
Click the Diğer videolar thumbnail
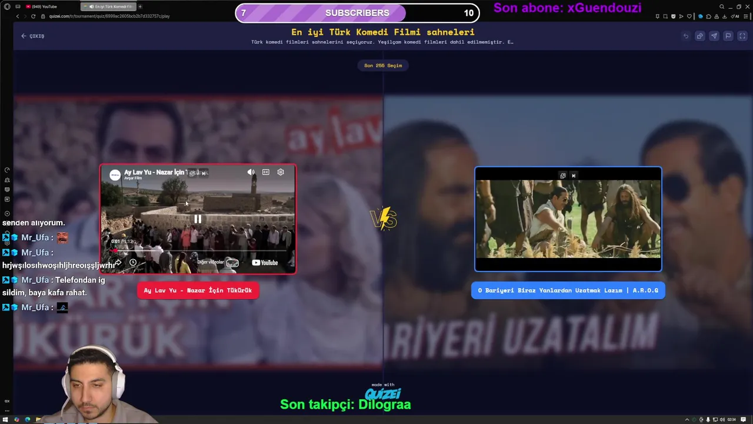click(232, 263)
